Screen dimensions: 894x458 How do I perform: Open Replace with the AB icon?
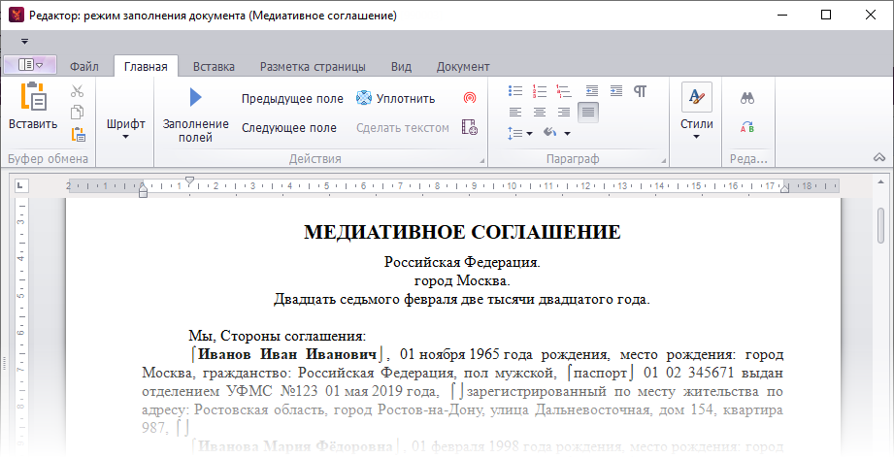coord(747,127)
